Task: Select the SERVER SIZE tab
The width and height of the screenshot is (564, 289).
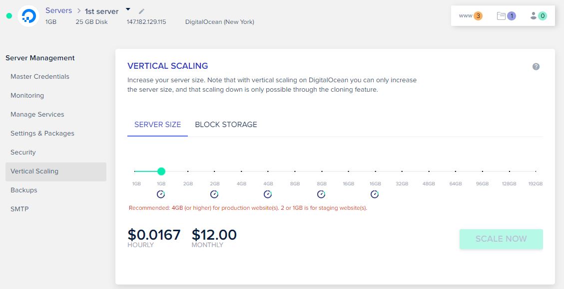Action: click(157, 125)
